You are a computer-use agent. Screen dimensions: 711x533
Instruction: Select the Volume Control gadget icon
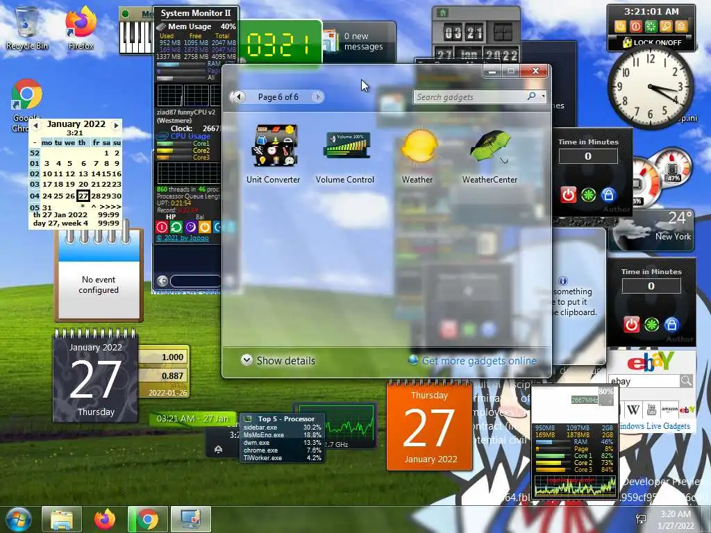tap(347, 145)
